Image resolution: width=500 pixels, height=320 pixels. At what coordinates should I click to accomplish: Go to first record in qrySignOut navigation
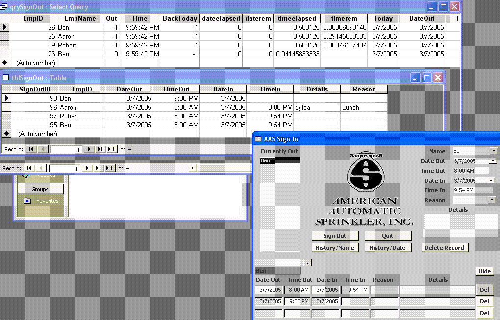(x=29, y=168)
